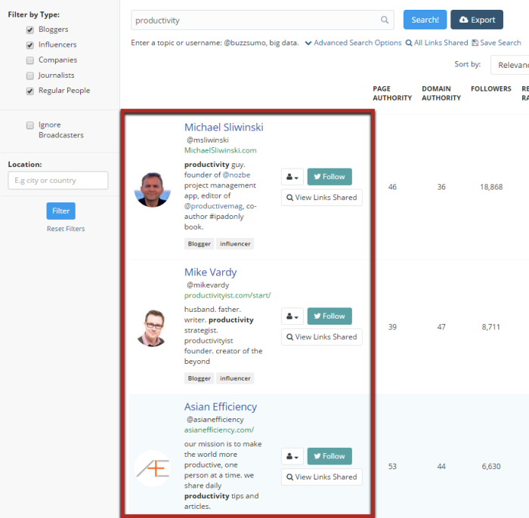
Task: Focus the productivity search field
Action: click(262, 20)
